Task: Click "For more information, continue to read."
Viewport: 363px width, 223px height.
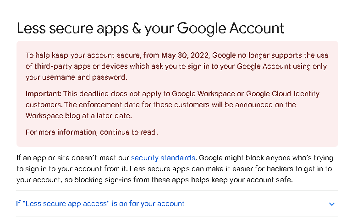Action: pos(92,132)
